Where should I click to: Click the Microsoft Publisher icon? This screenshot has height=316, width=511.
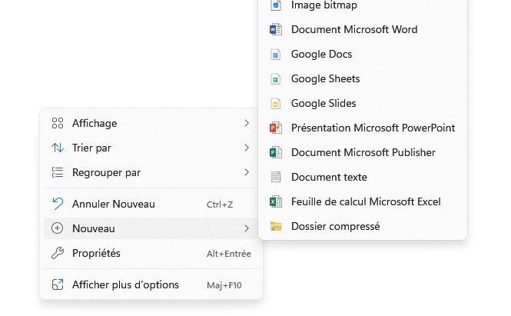click(276, 153)
